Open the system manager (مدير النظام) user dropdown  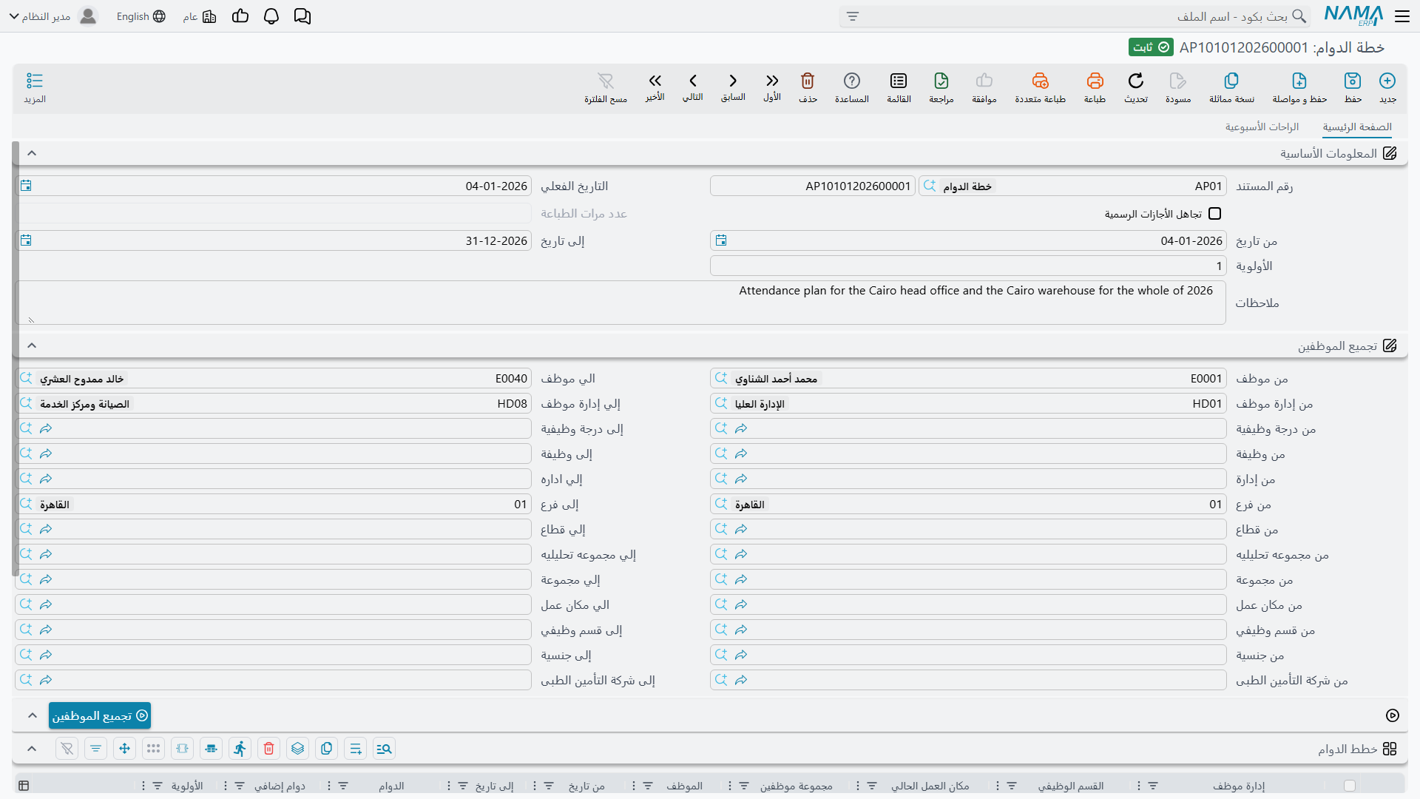pos(52,16)
